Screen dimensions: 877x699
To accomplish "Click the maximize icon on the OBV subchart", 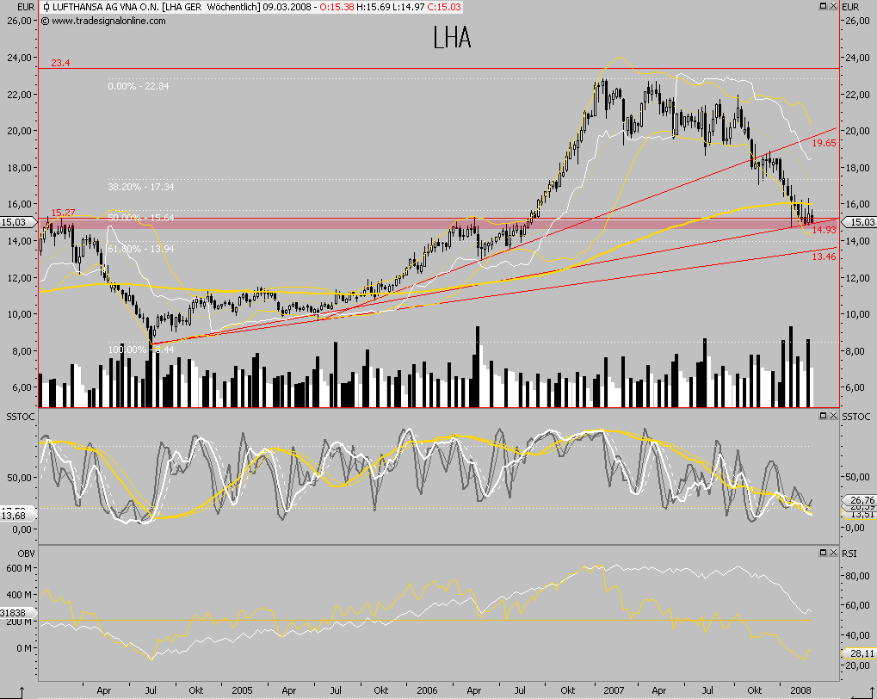I will (x=824, y=553).
